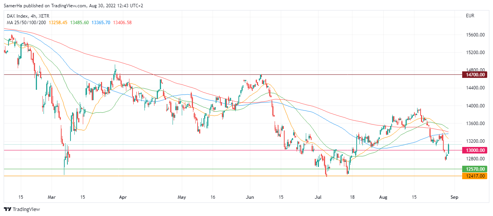Select the EUR currency label

pos(470,16)
